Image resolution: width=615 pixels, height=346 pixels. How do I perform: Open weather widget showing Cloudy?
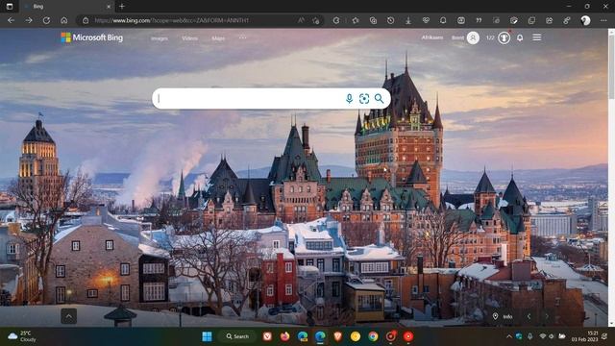pos(22,336)
